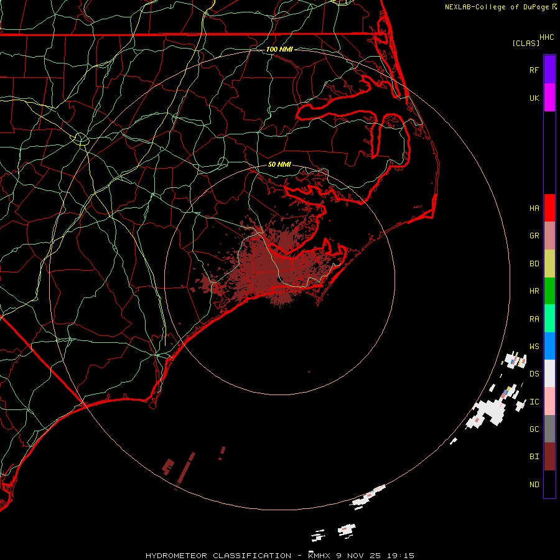This screenshot has width=560, height=560.
Task: Click the GR legend color swatch
Action: tap(549, 236)
